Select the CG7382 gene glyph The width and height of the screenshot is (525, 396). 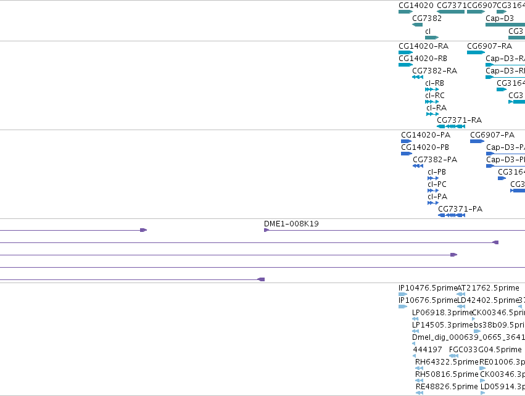[417, 25]
